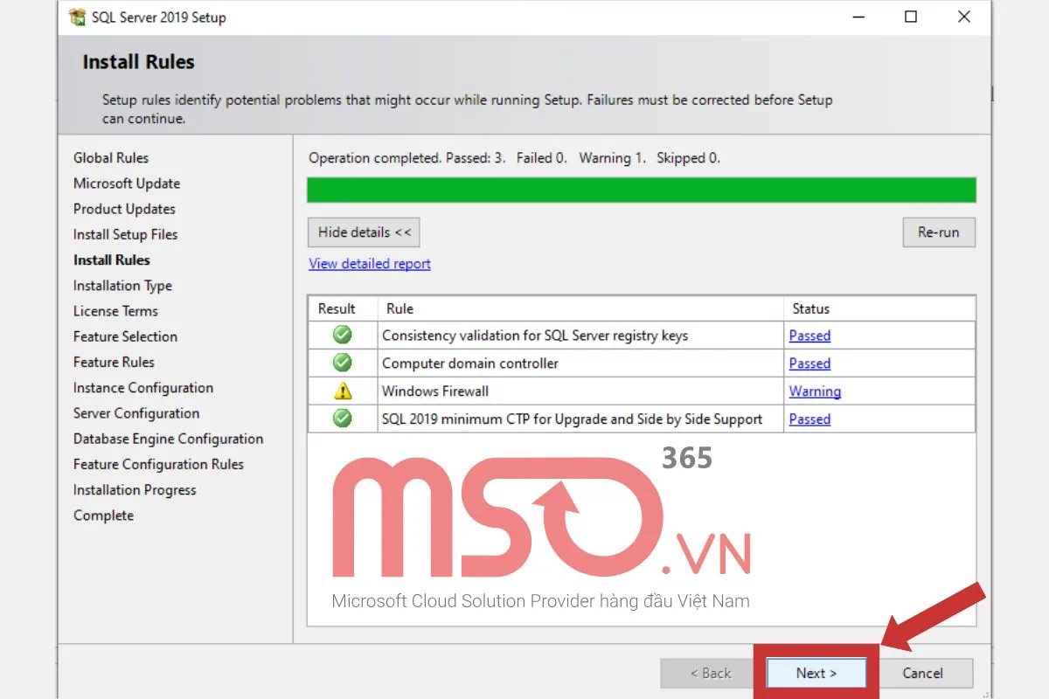Click Passed link for SQL 2019 CTP support rule
Image resolution: width=1049 pixels, height=699 pixels.
[x=809, y=419]
